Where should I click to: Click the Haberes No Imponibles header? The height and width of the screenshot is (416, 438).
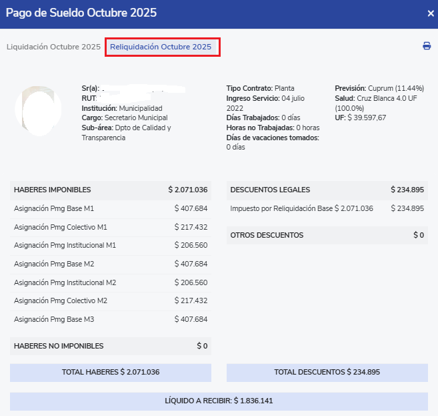click(110, 346)
